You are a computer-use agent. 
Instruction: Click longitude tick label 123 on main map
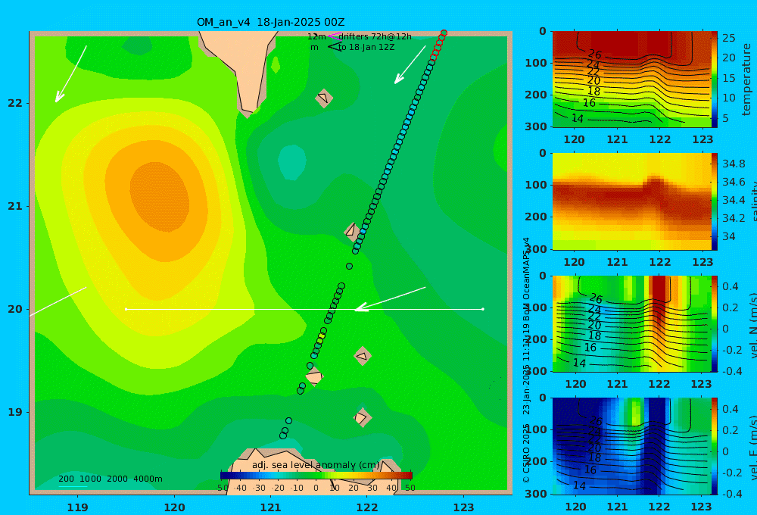(x=464, y=507)
